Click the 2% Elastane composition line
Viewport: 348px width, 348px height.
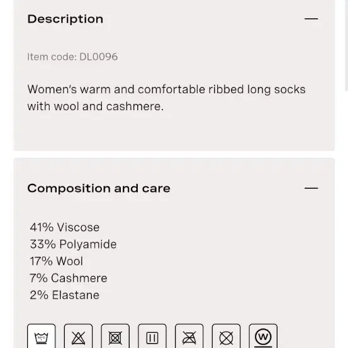pyautogui.click(x=64, y=295)
